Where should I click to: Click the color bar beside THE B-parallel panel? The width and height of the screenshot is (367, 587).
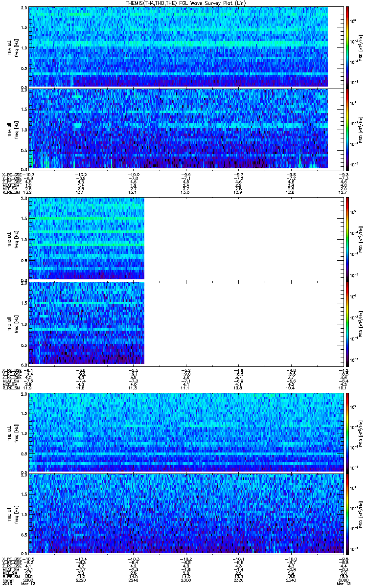point(347,513)
